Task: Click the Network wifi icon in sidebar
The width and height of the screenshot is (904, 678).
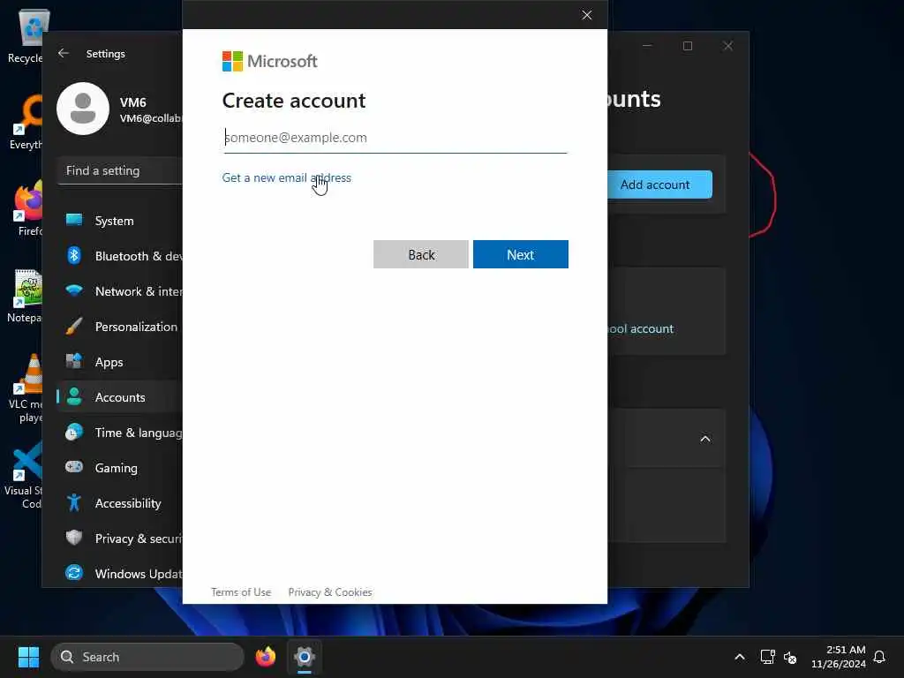Action: pyautogui.click(x=74, y=290)
